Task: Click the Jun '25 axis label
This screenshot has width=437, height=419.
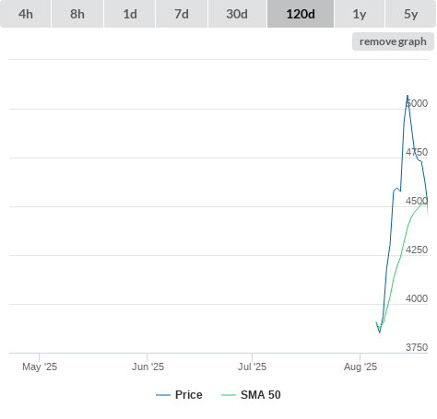Action: (148, 367)
